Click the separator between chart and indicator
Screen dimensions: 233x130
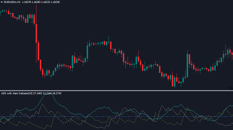pos(117,90)
